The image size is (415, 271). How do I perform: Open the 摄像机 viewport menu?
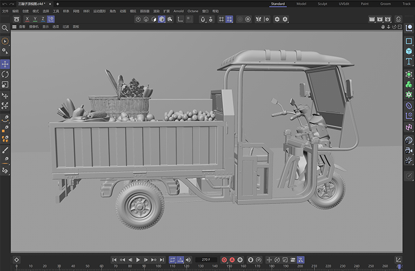(x=34, y=26)
